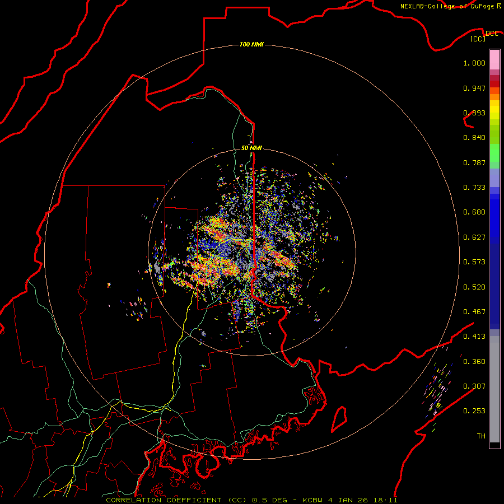
Task: Click the 4 JAN 26 18:11 timestamp
Action: (x=363, y=500)
